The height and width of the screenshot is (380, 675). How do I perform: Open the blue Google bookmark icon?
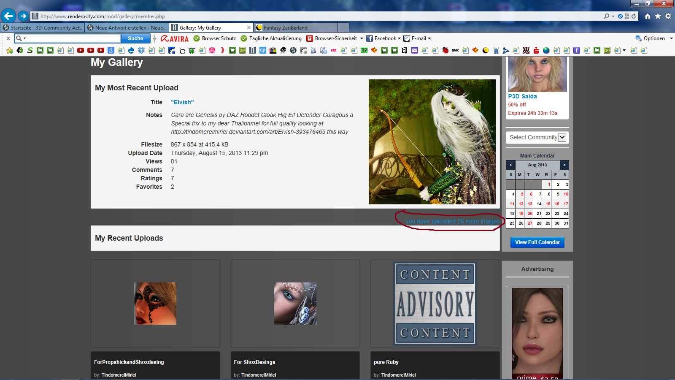coord(111,50)
